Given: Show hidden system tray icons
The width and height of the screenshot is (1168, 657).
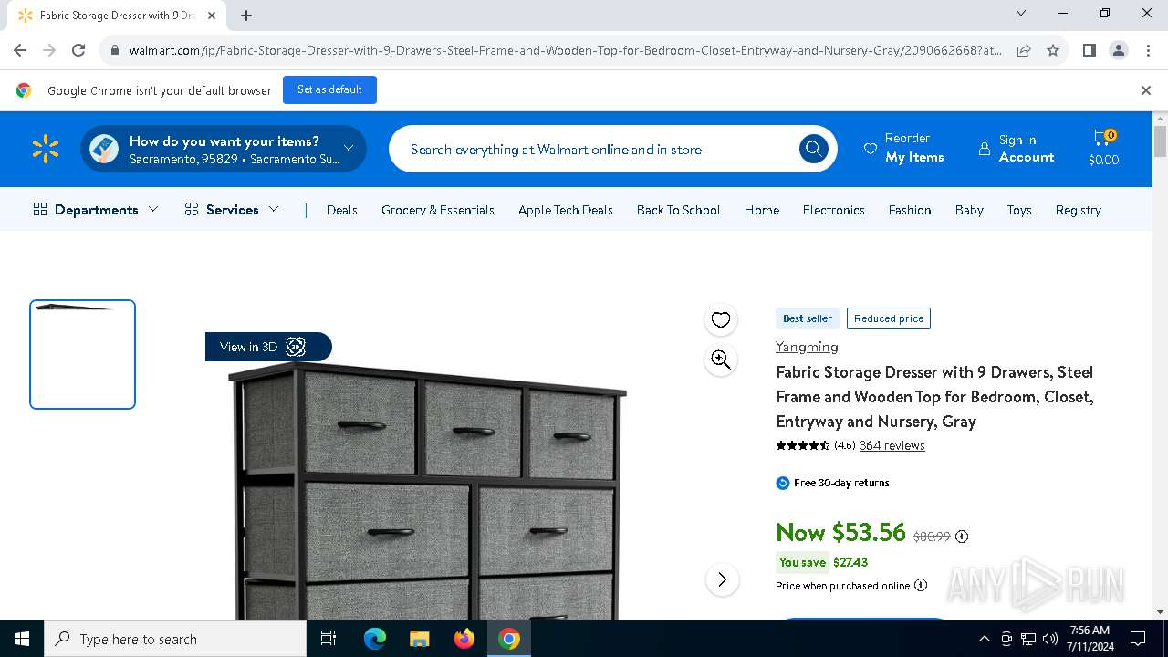Looking at the screenshot, I should [984, 639].
